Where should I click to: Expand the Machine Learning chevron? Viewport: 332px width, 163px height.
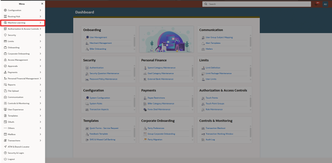[40, 23]
